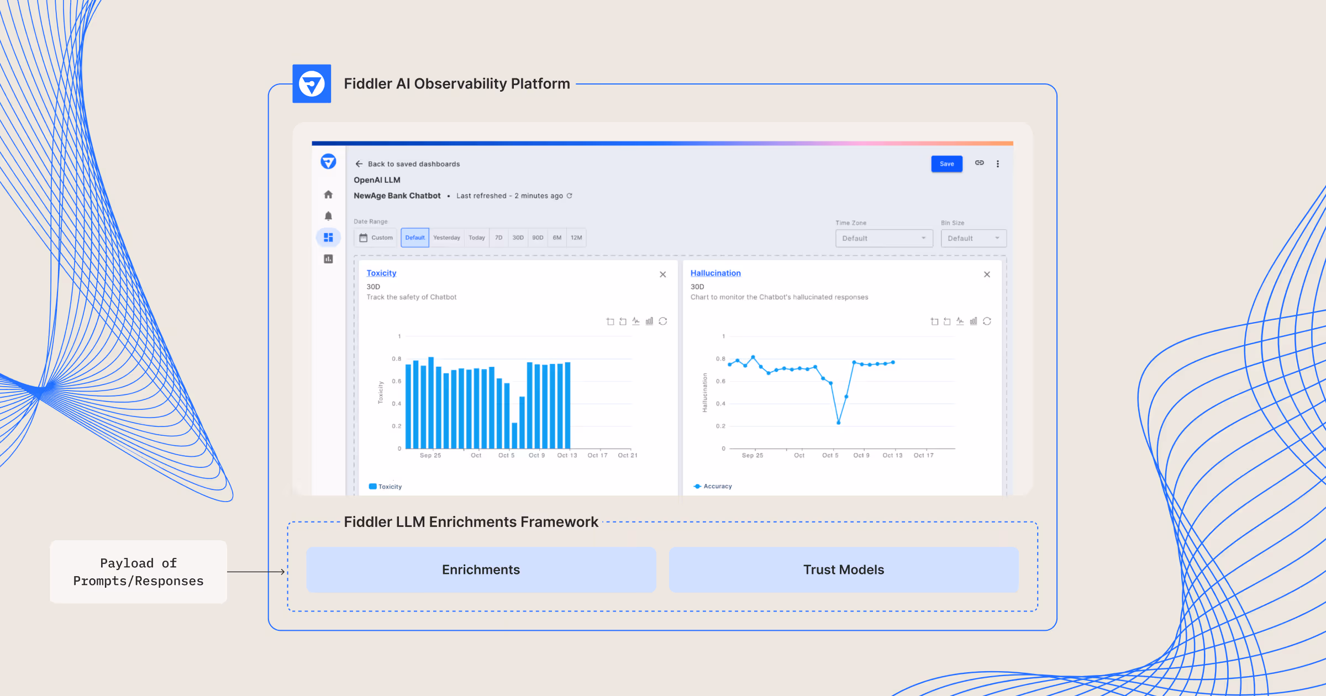The height and width of the screenshot is (696, 1326).
Task: Click the Enrichments box
Action: (481, 570)
